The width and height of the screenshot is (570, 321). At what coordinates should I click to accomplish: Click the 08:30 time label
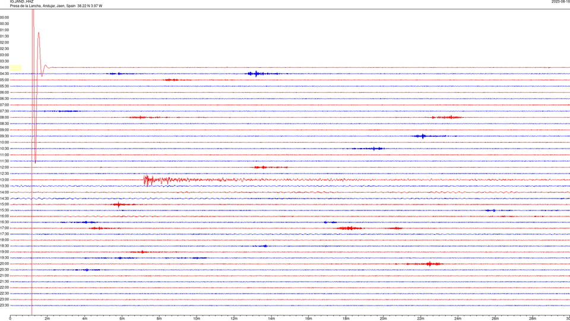[x=4, y=124]
